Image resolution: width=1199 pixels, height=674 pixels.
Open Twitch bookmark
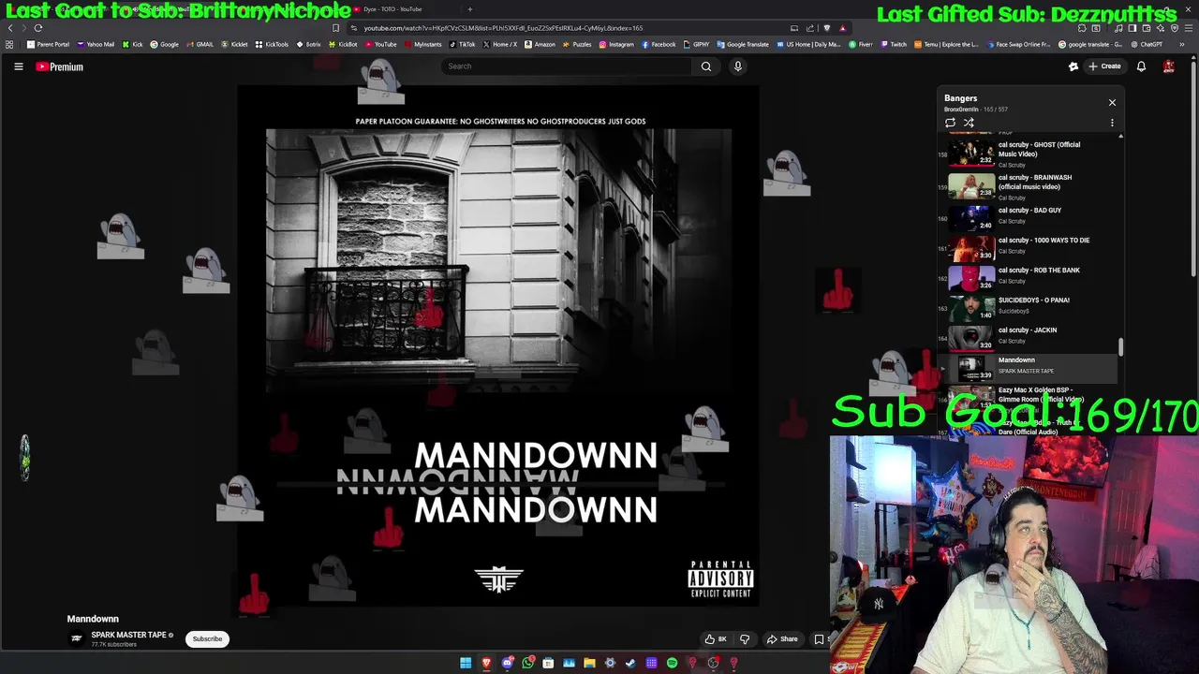pos(893,44)
